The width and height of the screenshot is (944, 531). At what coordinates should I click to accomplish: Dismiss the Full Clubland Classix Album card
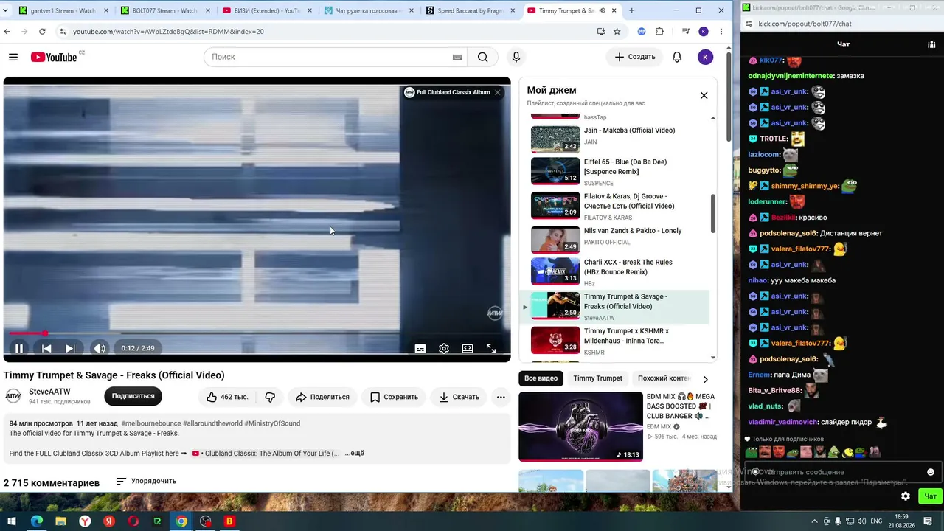tap(498, 92)
